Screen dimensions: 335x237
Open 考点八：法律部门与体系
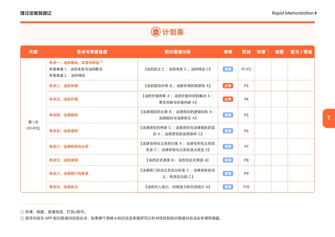[69, 173]
